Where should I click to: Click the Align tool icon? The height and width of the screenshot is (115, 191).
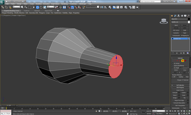tap(105, 7)
